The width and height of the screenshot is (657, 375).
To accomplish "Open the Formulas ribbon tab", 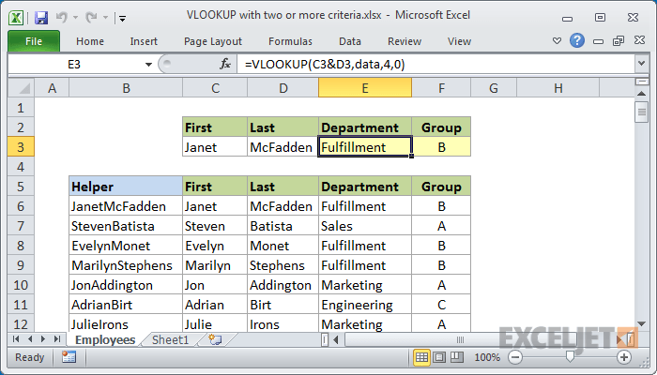I will coord(290,41).
